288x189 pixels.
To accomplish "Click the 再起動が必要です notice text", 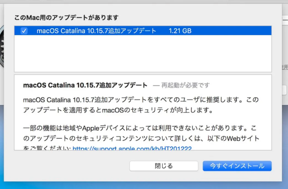I will (185, 85).
